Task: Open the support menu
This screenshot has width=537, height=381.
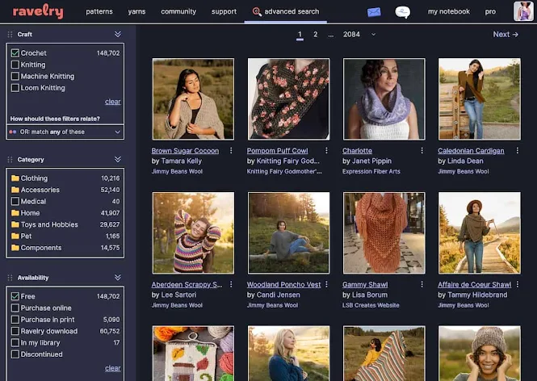Action: tap(224, 11)
